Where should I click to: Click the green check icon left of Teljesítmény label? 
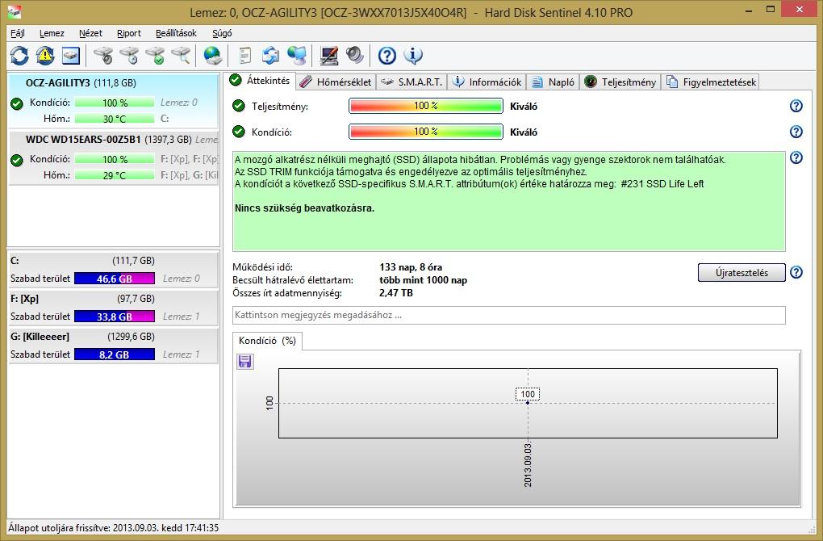[239, 106]
